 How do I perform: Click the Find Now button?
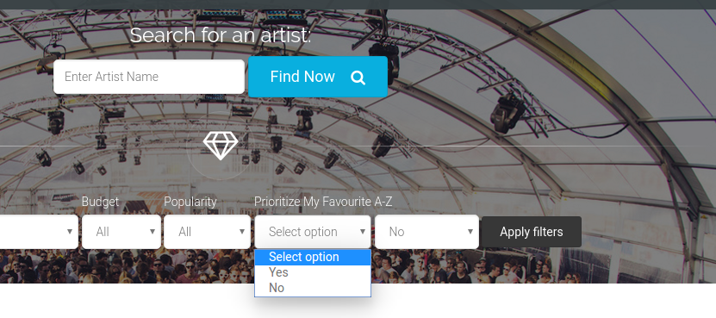(x=318, y=77)
